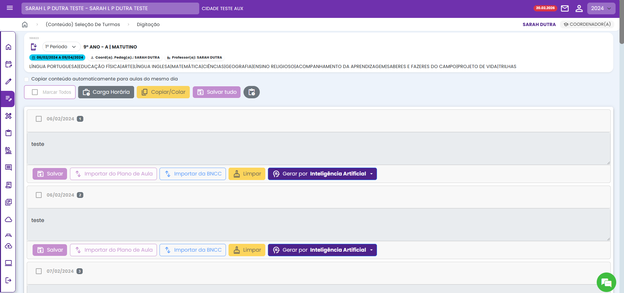Screen dimensions: 624x293
Task: Expand the 1º Período dropdown
Action: click(x=61, y=47)
